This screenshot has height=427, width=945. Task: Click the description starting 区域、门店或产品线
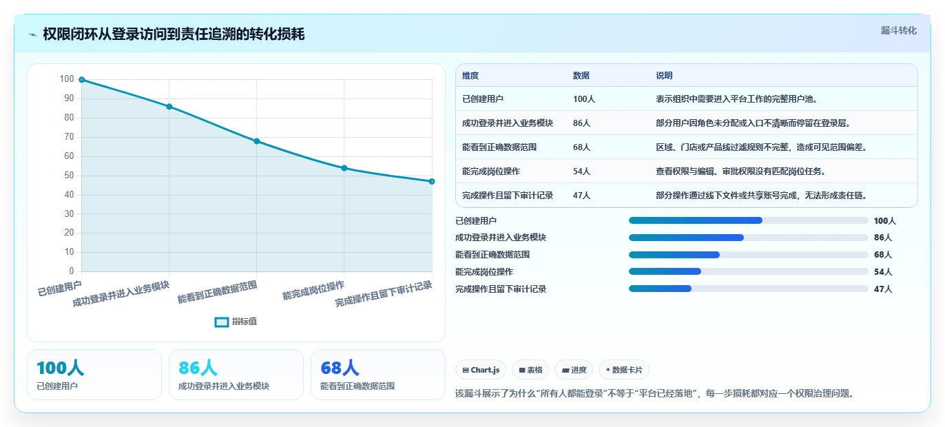(x=761, y=147)
